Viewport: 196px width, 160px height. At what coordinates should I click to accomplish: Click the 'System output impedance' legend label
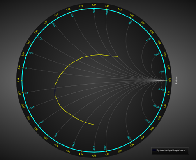point(171,150)
